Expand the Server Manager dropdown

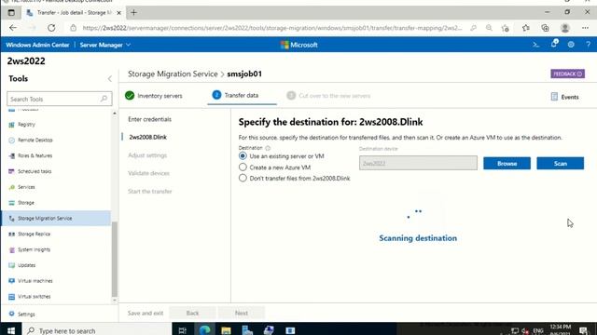tap(105, 45)
